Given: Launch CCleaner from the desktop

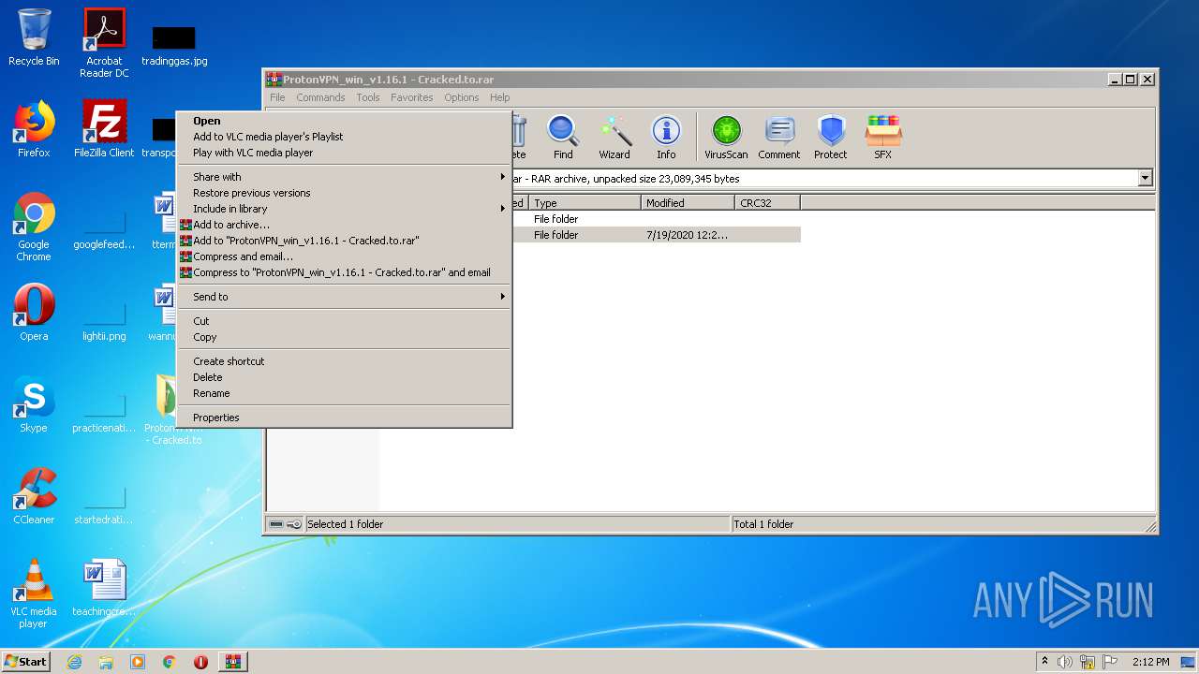Looking at the screenshot, I should (x=34, y=496).
